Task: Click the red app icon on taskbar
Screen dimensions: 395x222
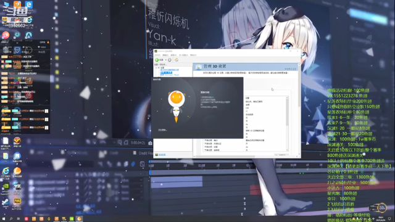Action: (26, 219)
